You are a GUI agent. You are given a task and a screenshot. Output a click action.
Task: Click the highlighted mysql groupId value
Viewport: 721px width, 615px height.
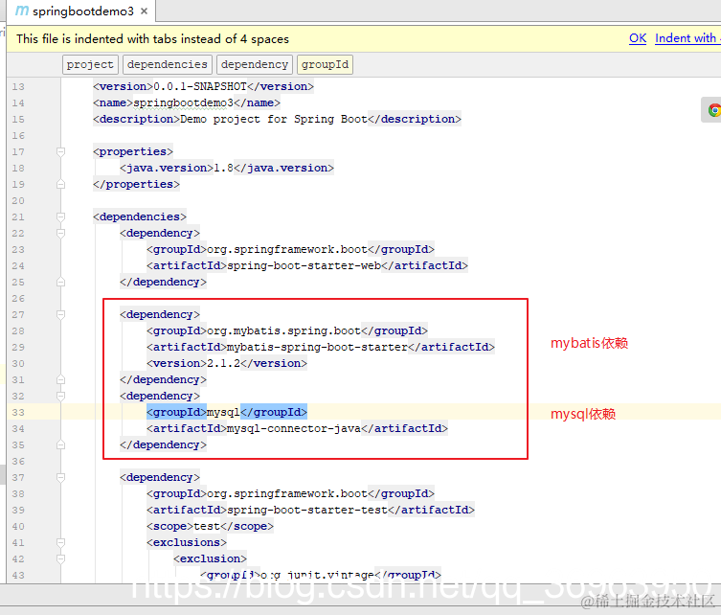pyautogui.click(x=223, y=412)
